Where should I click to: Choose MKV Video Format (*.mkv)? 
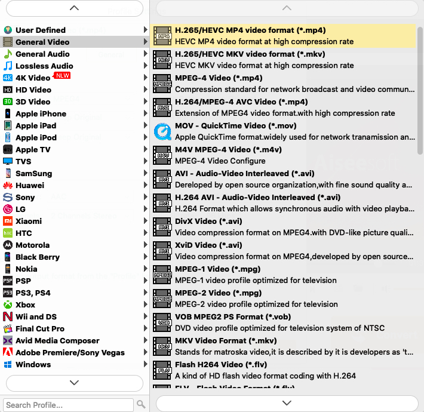coord(283,346)
